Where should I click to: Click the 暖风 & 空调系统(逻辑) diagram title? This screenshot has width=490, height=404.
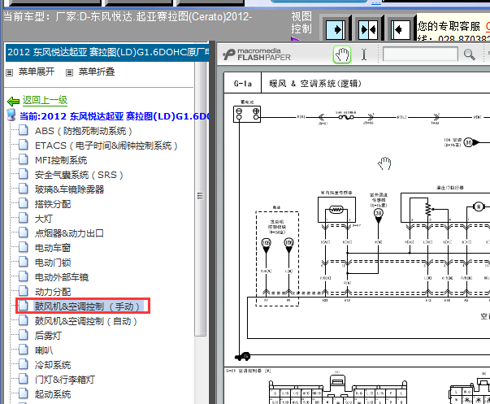(x=315, y=84)
